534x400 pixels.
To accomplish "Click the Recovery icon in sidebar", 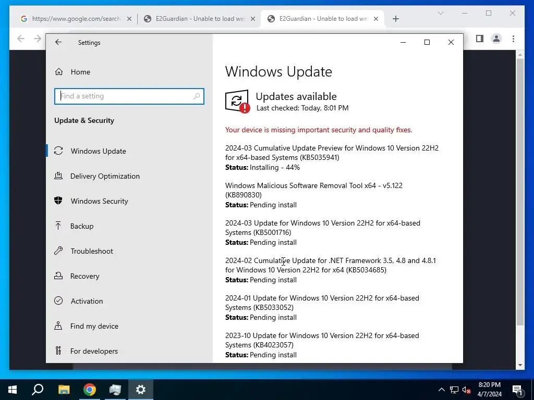I will click(x=58, y=276).
